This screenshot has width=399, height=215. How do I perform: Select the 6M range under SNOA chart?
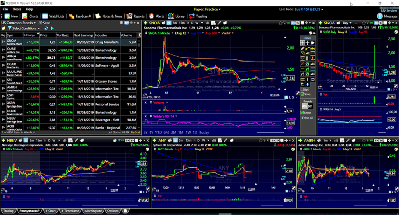click(x=166, y=132)
